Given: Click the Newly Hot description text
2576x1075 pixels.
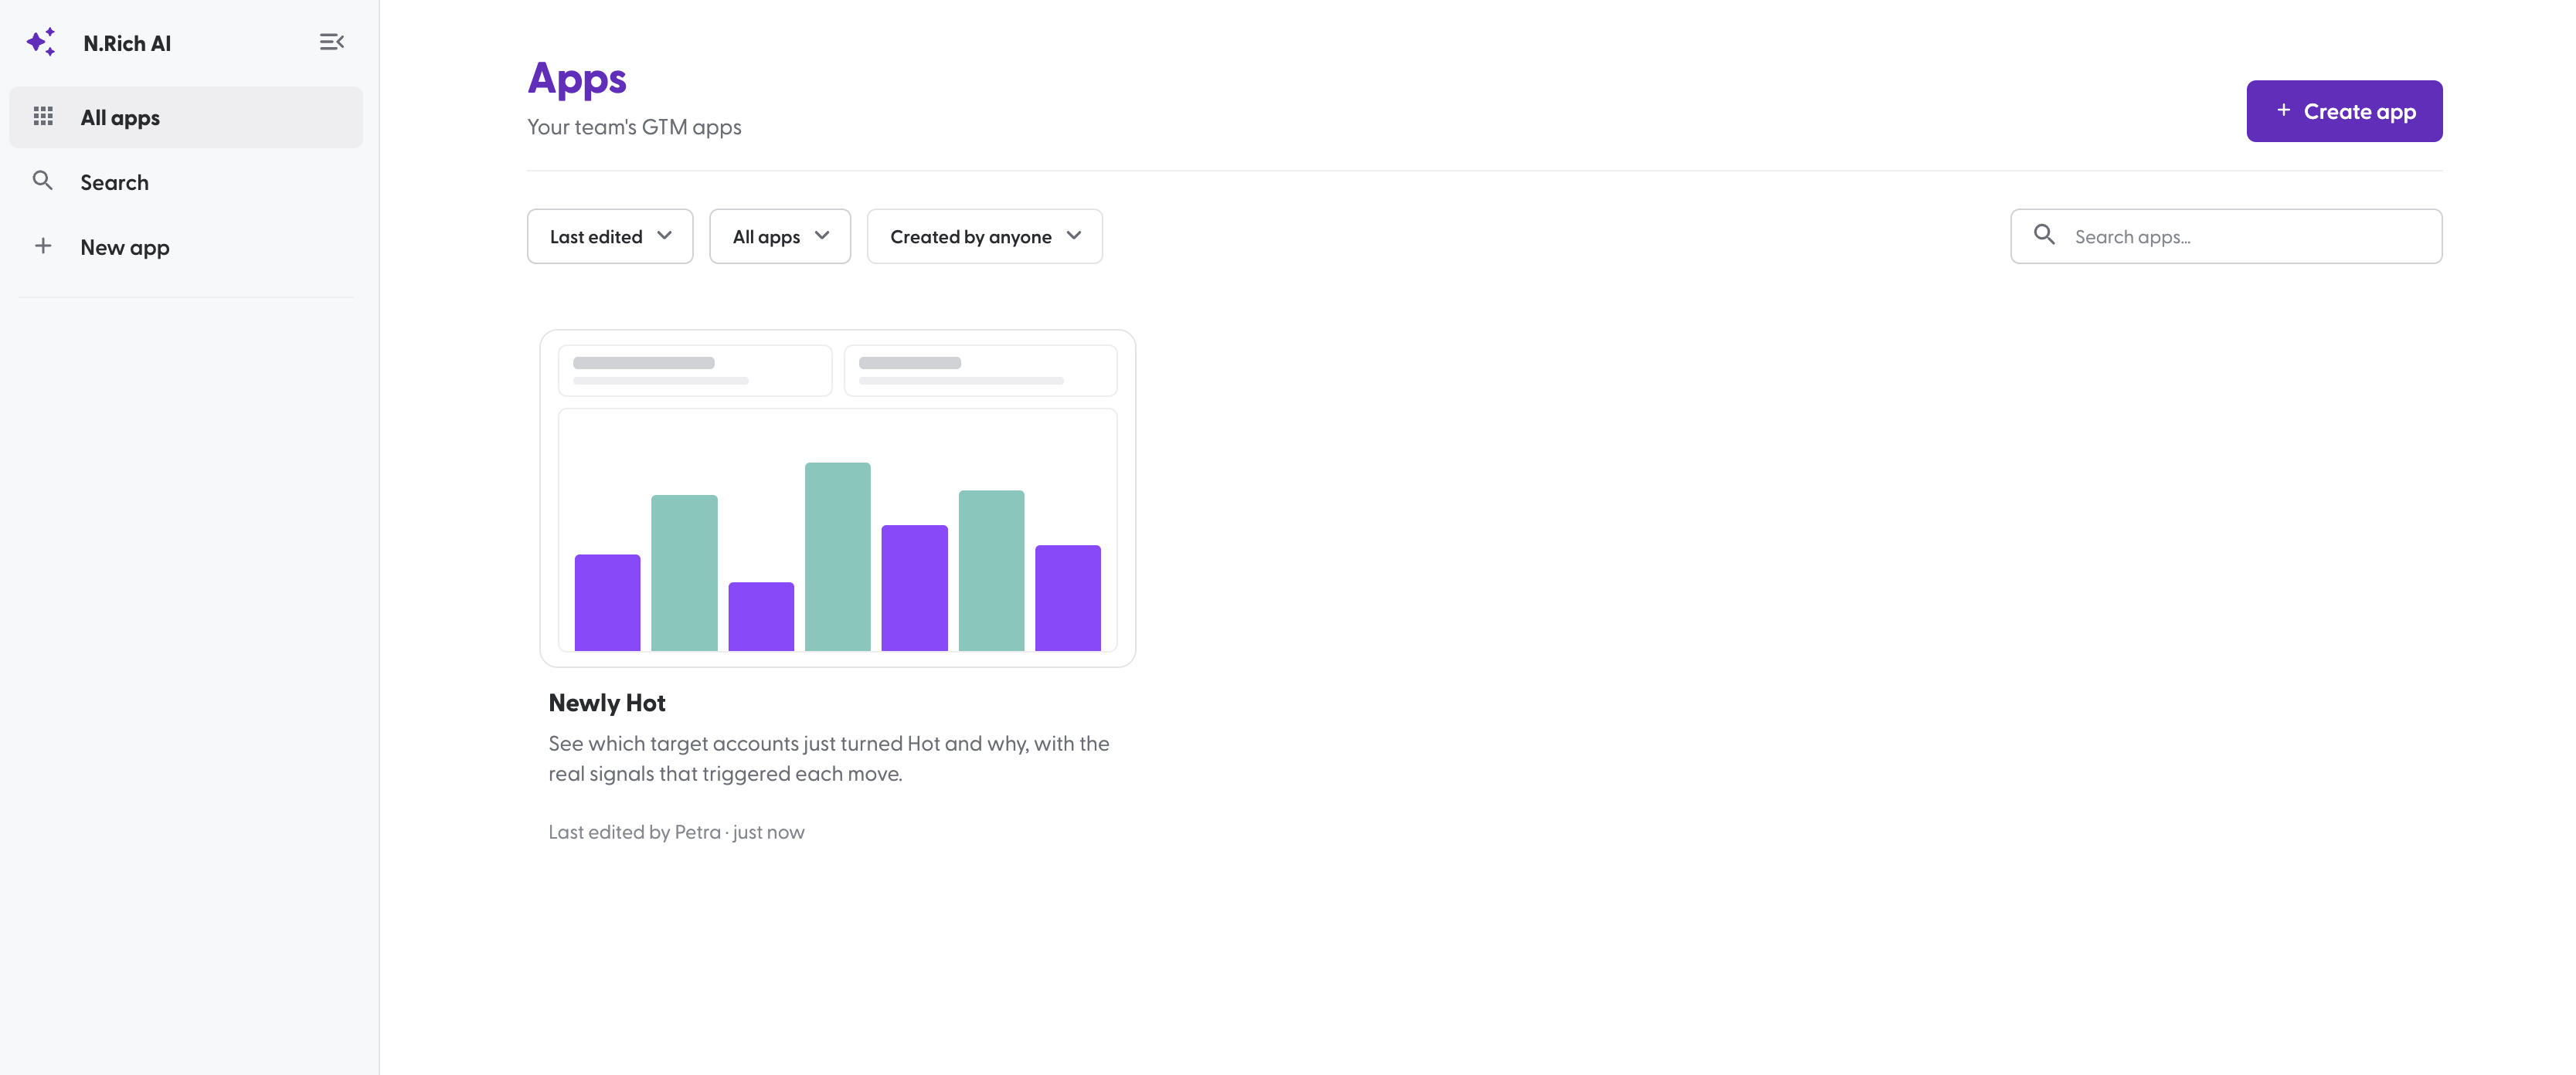Looking at the screenshot, I should point(829,758).
